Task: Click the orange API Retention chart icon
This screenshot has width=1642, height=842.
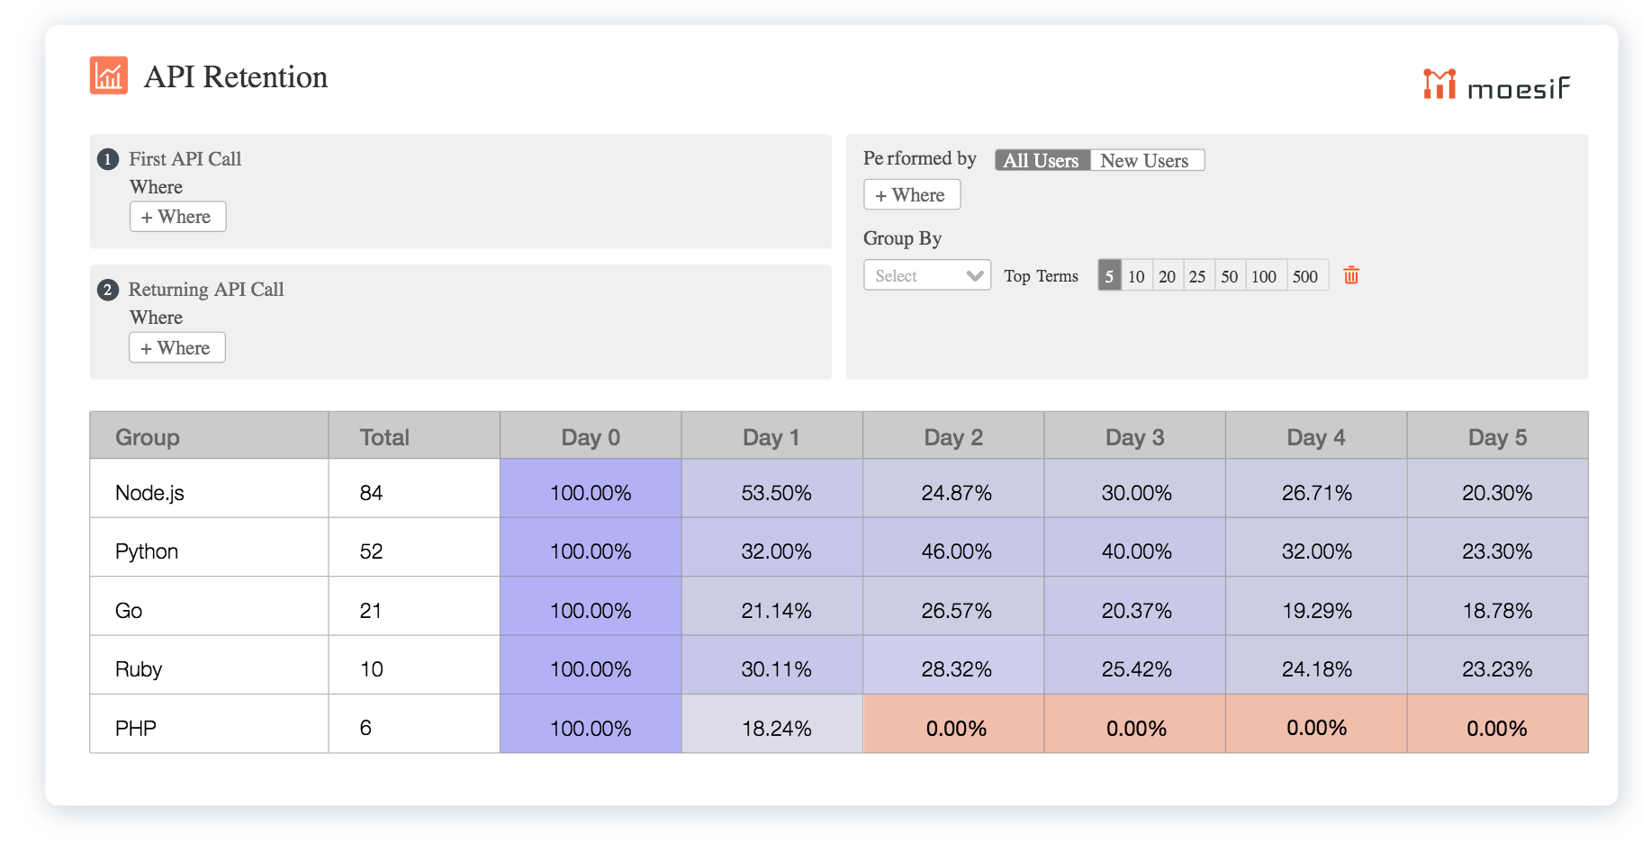Action: 109,76
